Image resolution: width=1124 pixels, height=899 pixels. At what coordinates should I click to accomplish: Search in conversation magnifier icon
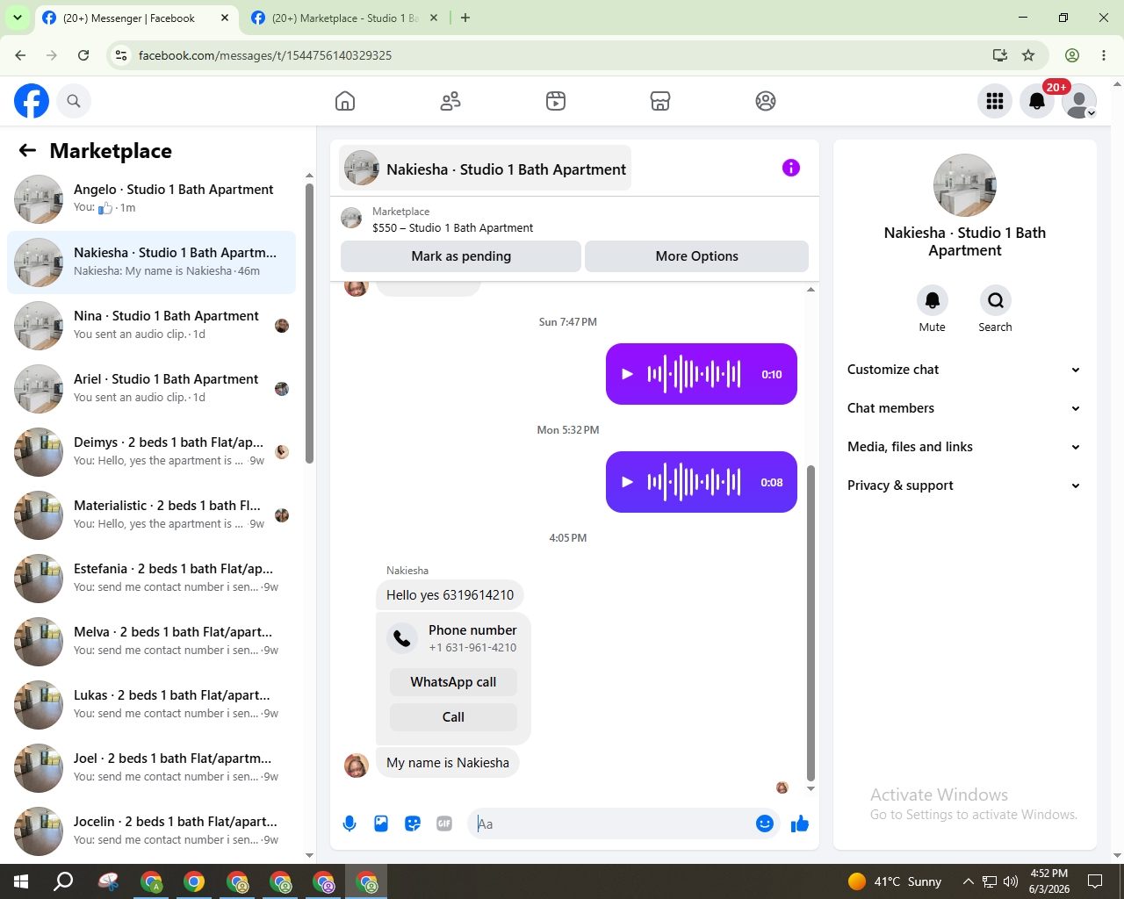[x=996, y=300]
